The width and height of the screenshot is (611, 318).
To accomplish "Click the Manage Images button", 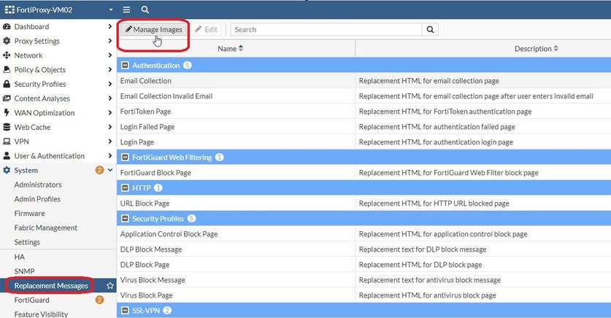I will pos(153,30).
